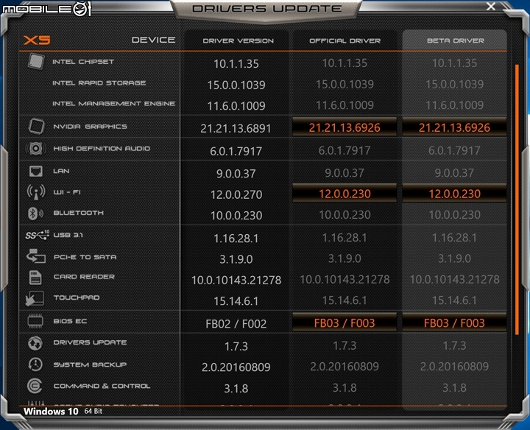Click the Intel Management Engine label
Screen dimensions: 530x430
point(113,103)
